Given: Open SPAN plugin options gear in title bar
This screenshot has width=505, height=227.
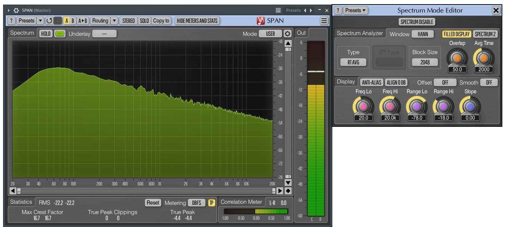Looking at the screenshot, I should pos(16,10).
